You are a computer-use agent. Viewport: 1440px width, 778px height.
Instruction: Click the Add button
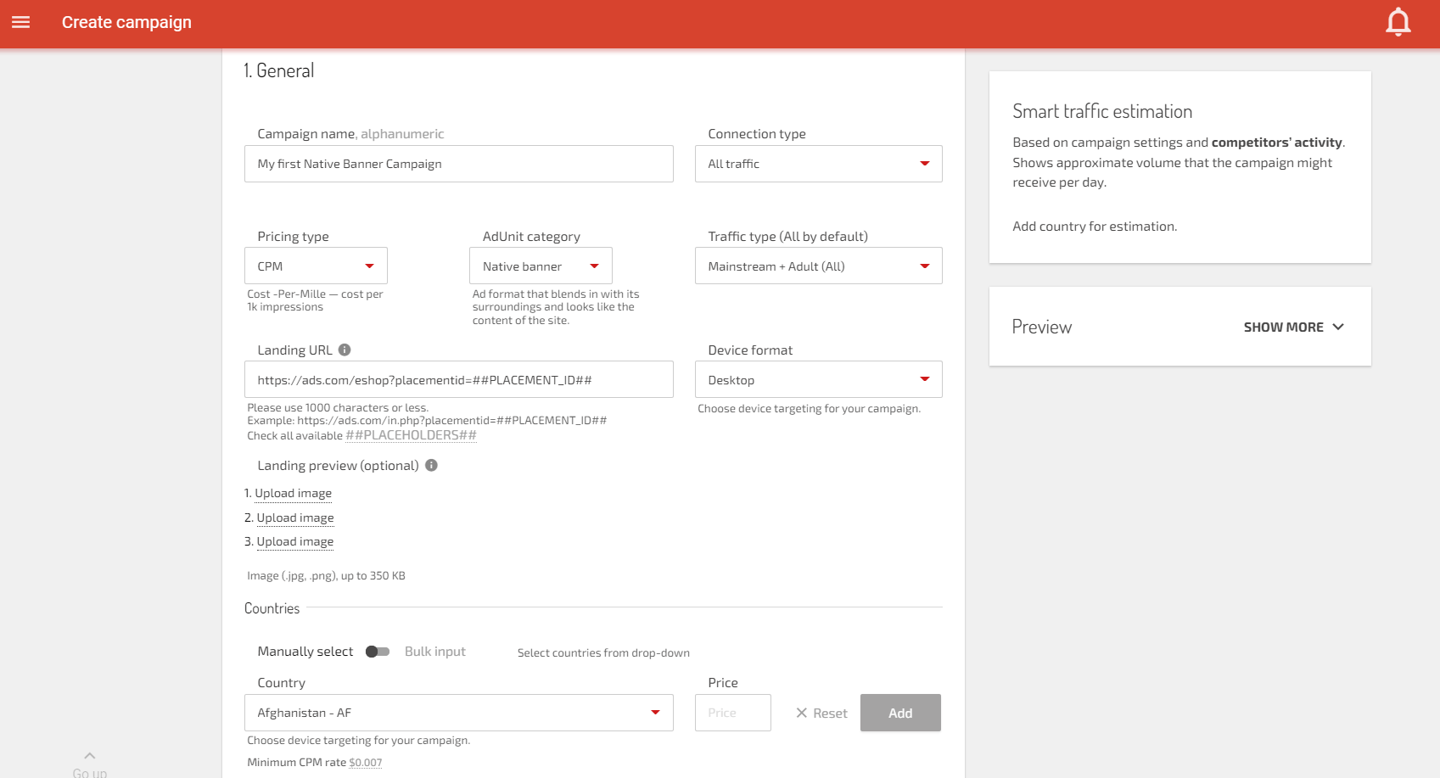[900, 713]
